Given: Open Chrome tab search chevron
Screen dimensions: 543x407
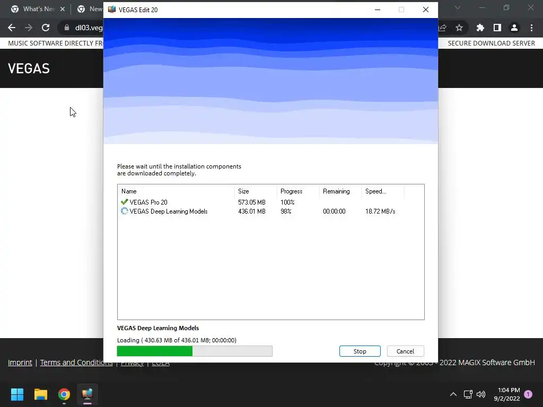Looking at the screenshot, I should tap(458, 7).
